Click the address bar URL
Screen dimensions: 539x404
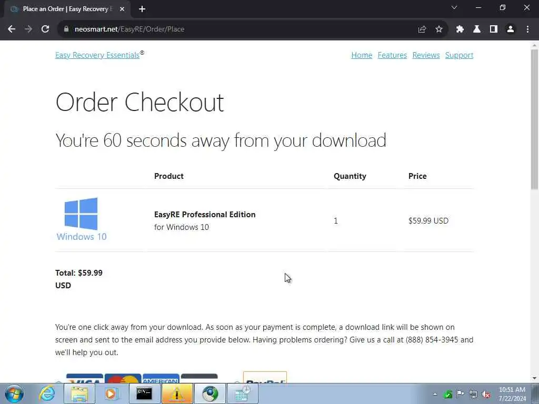coord(129,29)
